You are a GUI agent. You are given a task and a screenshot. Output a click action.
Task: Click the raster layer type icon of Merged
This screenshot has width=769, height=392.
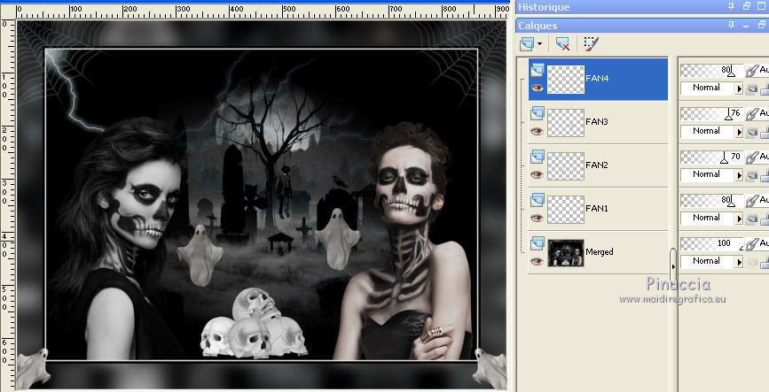point(537,243)
